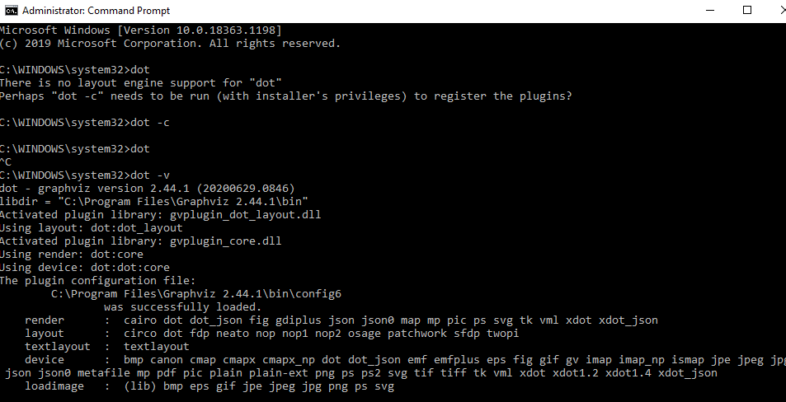The height and width of the screenshot is (402, 786).
Task: Open the Command Prompt system menu icon
Action: (x=11, y=10)
